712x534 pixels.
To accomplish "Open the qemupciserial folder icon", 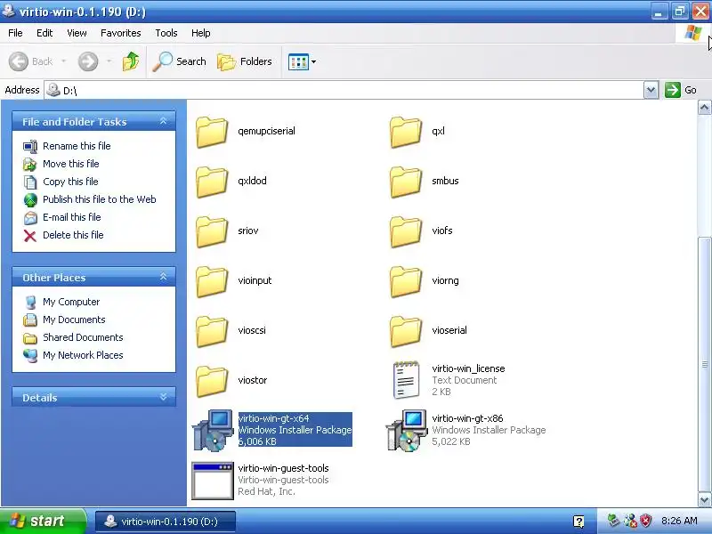I will 212,132.
